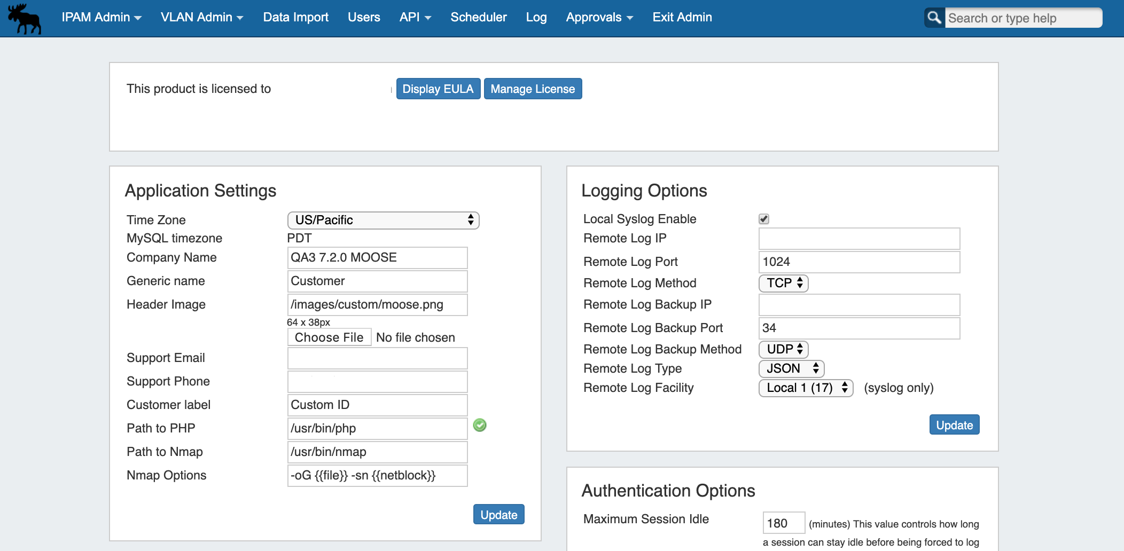Click Update in Logging Options

954,425
